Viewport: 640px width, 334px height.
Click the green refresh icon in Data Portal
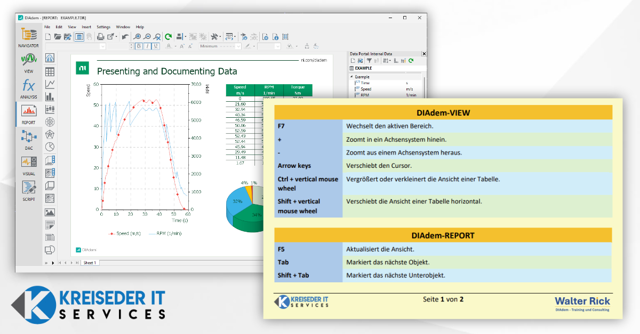411,61
